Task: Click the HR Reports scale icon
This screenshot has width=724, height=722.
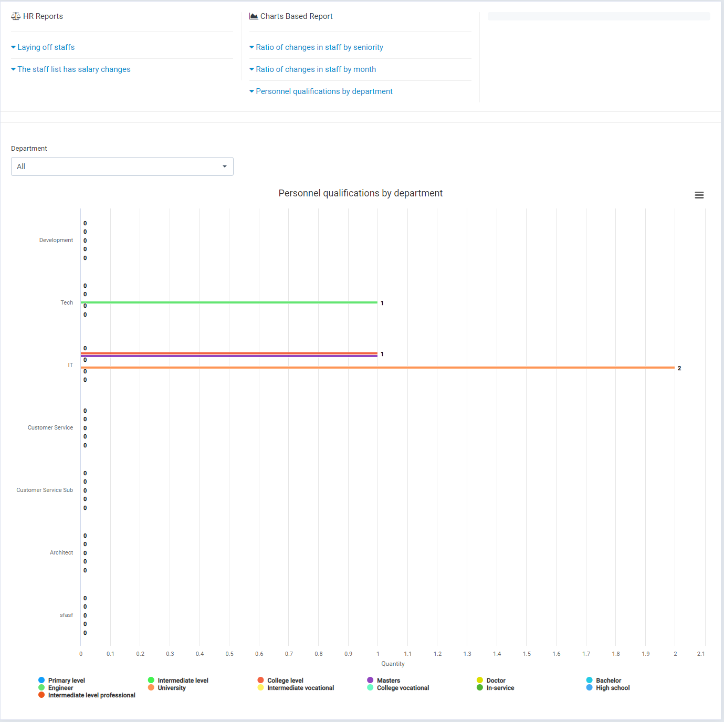Action: click(x=16, y=16)
